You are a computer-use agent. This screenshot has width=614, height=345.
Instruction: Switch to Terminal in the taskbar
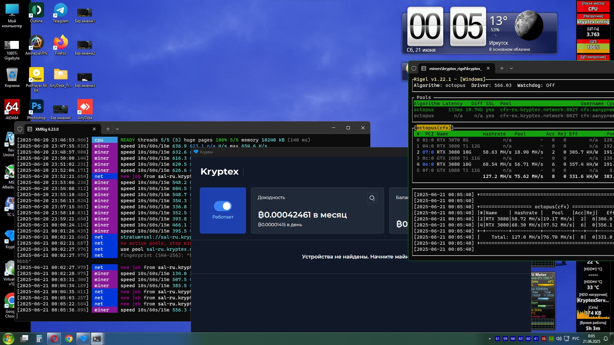coord(97,339)
